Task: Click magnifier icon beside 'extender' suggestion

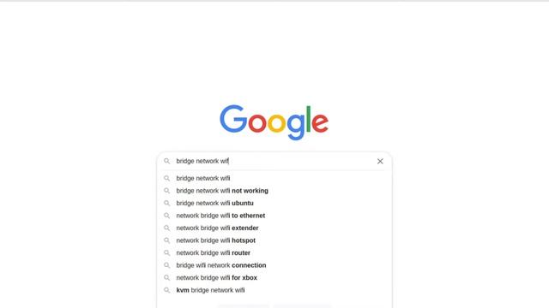Action: pyautogui.click(x=167, y=228)
